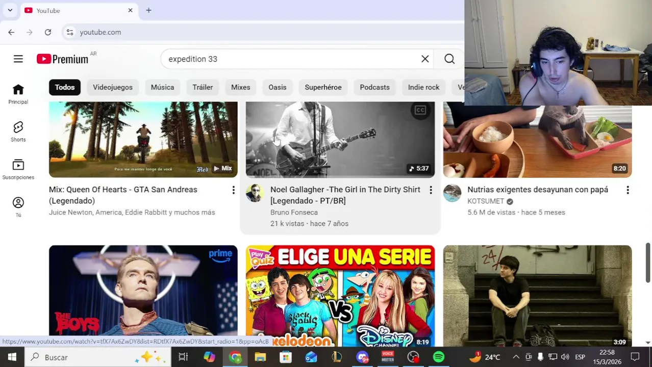Open Voicemeeter from the taskbar
Image resolution: width=652 pixels, height=367 pixels.
point(388,357)
